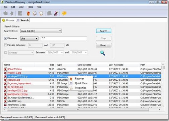The image size is (169, 121).
Task: Uncheck the File name checkbox
Action: pyautogui.click(x=5, y=38)
